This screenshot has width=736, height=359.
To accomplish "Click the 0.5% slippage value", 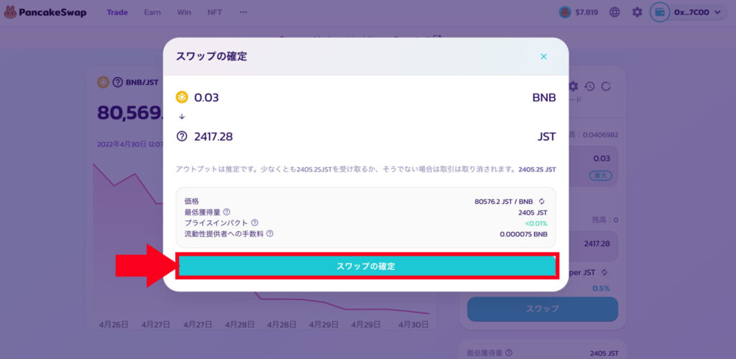I will coord(602,288).
